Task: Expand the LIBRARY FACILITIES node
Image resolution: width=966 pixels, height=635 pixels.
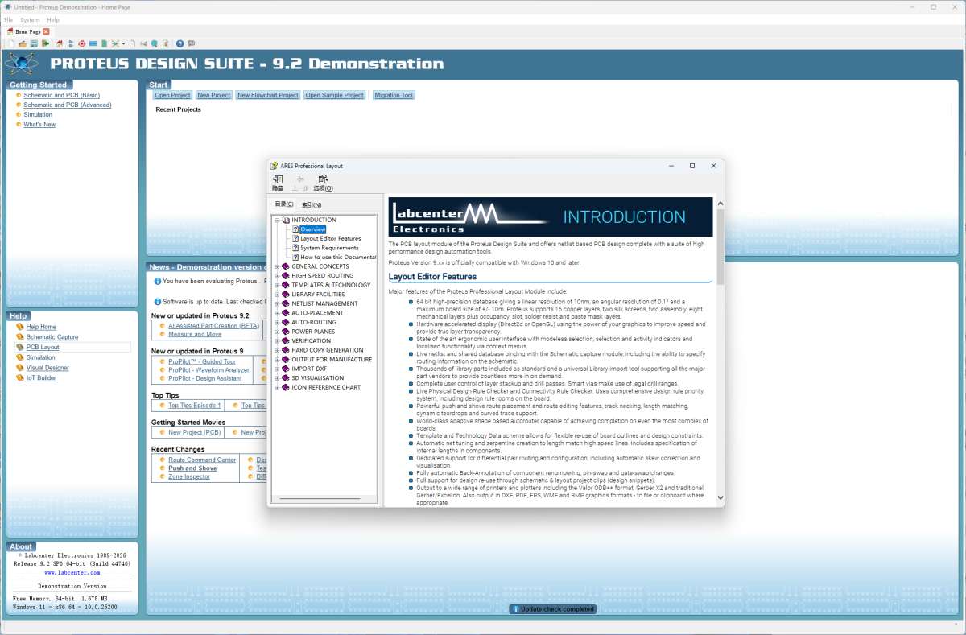Action: (277, 295)
